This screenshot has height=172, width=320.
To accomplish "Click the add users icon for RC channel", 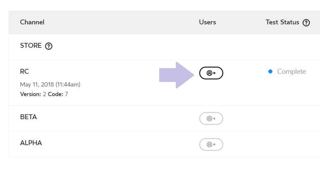I will pos(211,73).
